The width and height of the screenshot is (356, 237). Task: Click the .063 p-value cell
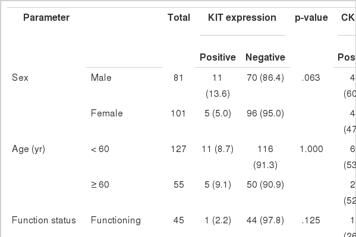311,78
